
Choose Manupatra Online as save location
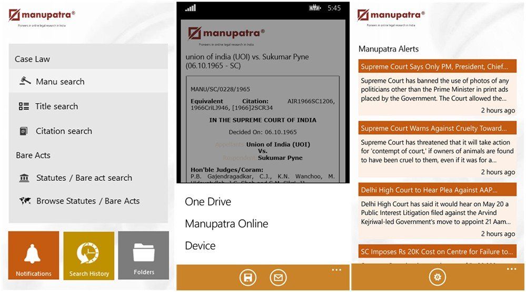pyautogui.click(x=226, y=223)
